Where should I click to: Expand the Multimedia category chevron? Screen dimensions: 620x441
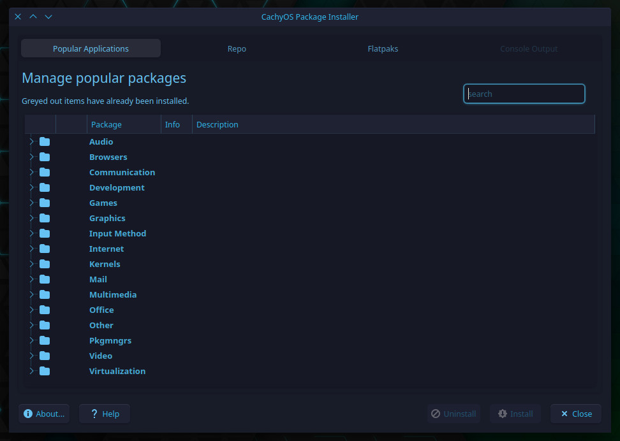pos(31,294)
